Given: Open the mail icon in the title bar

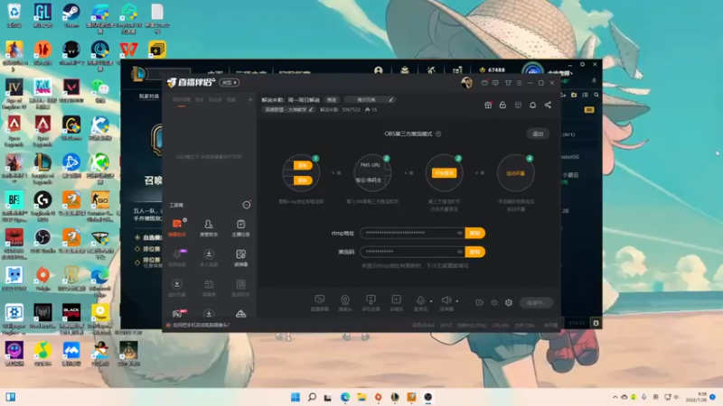Looking at the screenshot, I should 484,83.
